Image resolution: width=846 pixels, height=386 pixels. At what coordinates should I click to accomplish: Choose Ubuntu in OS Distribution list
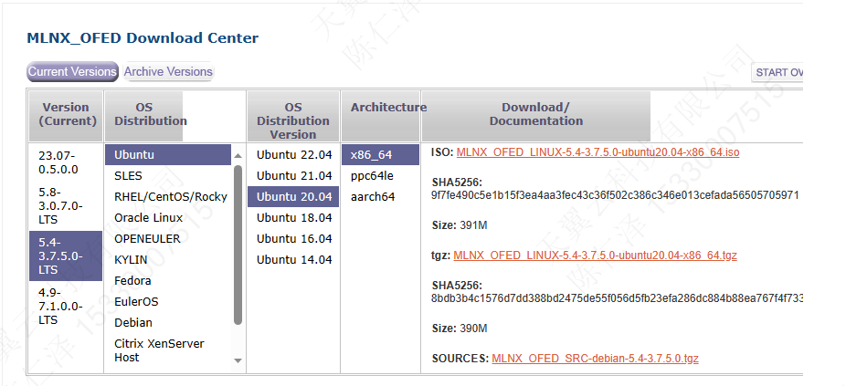tap(168, 155)
